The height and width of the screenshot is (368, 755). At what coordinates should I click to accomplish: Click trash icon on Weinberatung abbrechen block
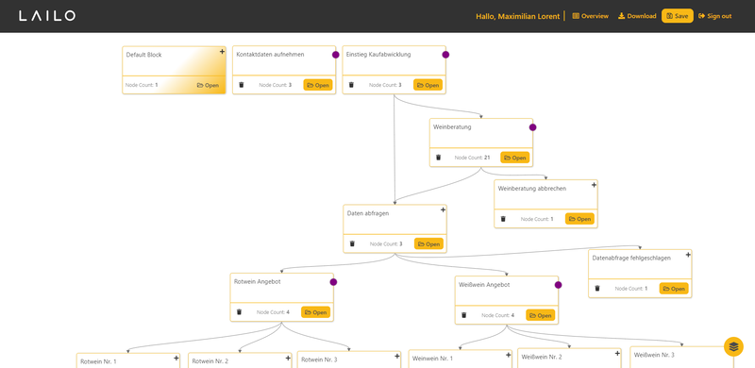(x=503, y=219)
